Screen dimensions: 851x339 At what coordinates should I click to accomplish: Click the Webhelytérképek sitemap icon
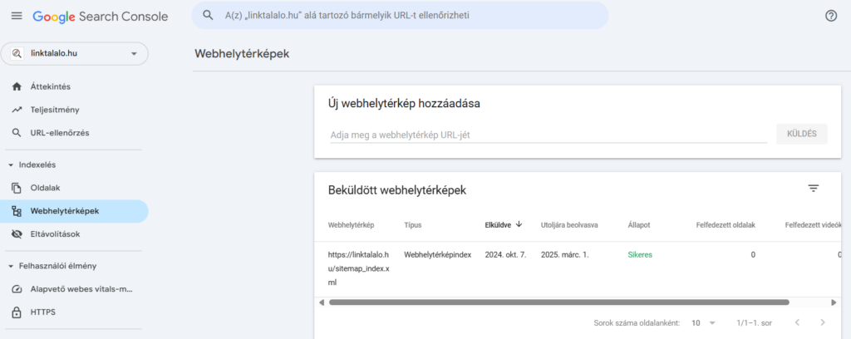point(17,212)
